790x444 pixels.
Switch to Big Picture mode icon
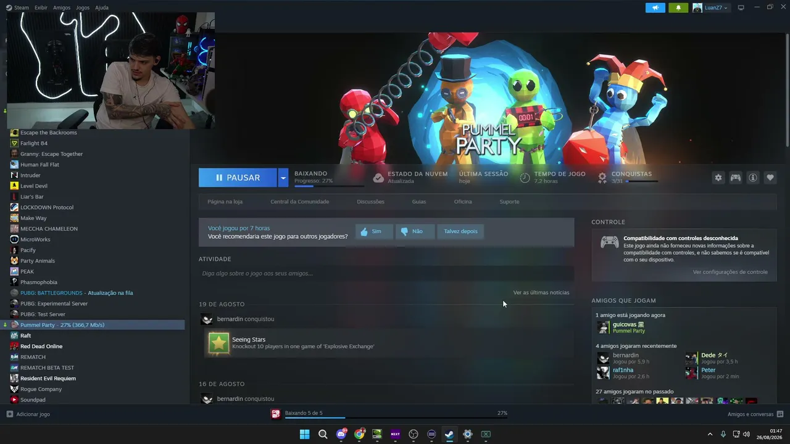[741, 7]
